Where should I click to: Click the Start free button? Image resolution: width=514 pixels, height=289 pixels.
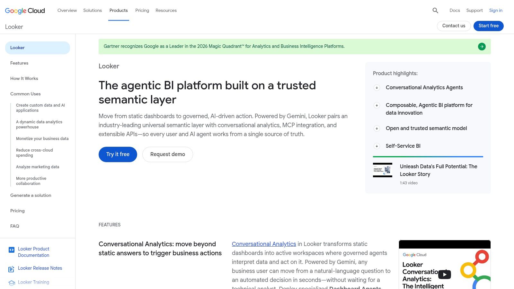coord(489,26)
